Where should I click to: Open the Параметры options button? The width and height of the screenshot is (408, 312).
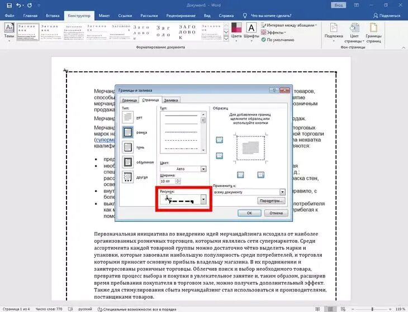pos(271,201)
